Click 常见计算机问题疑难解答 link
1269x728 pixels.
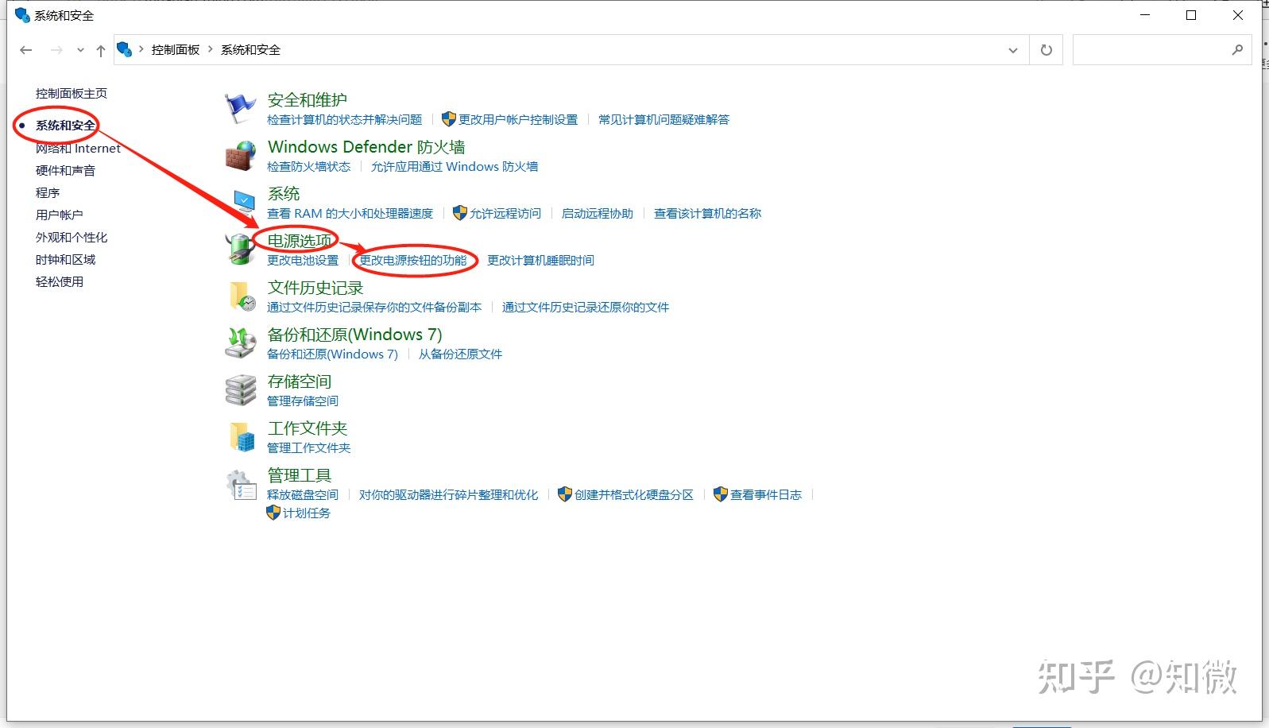coord(664,119)
